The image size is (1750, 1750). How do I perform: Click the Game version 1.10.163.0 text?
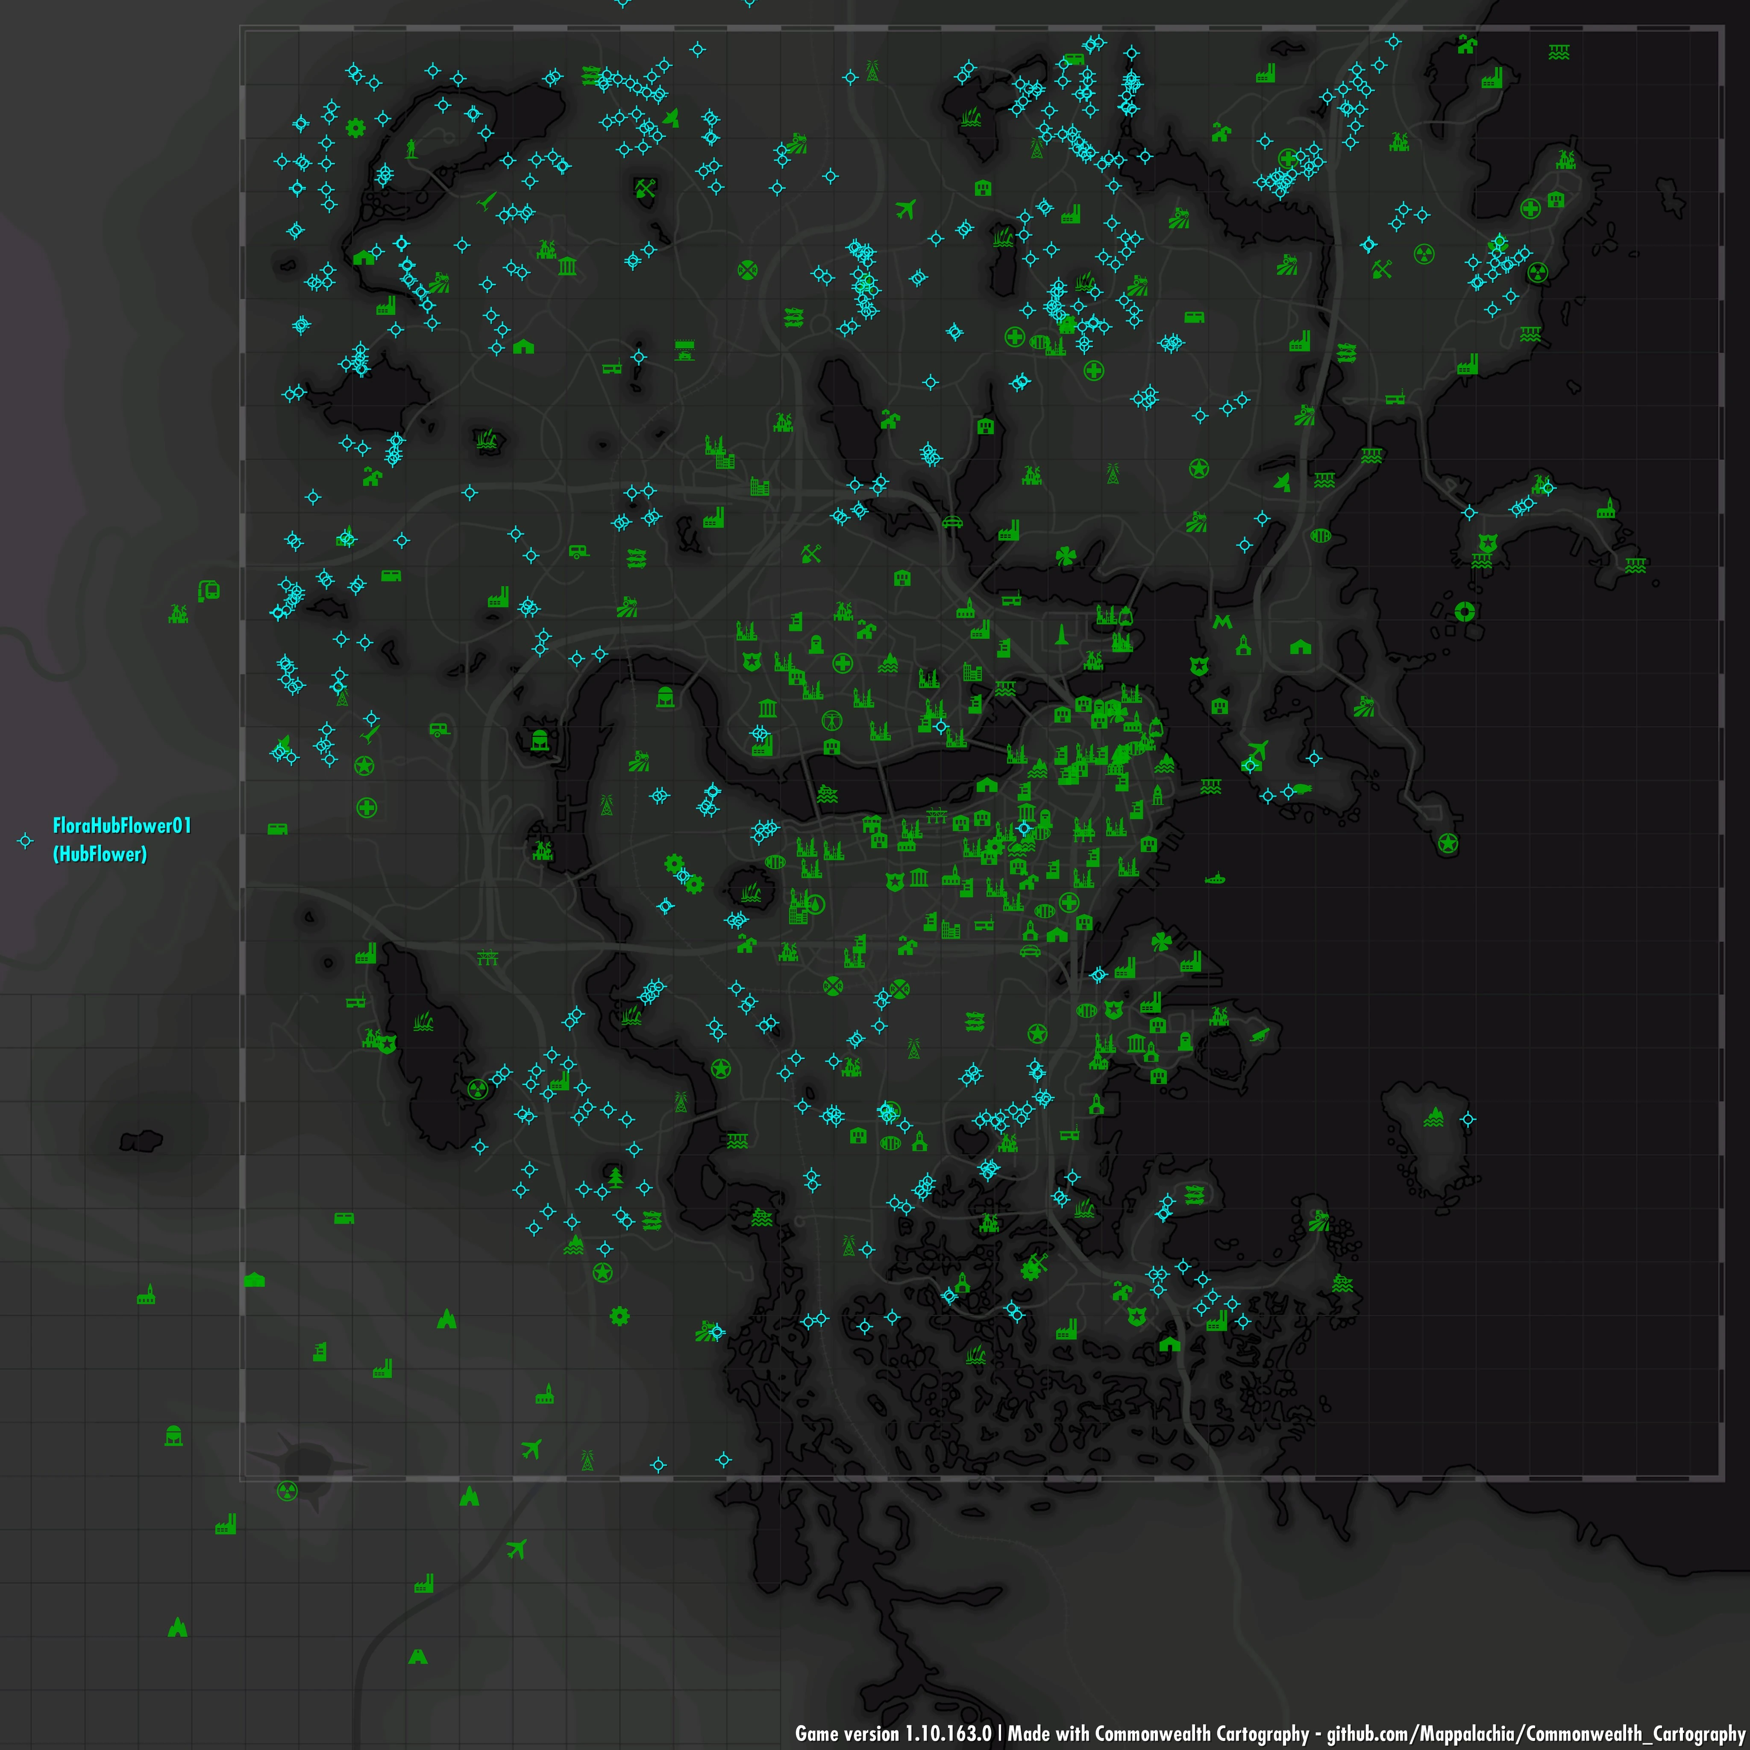[x=892, y=1734]
